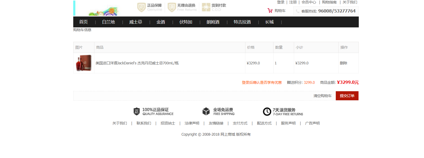Open 法律声明 in footer

pyautogui.click(x=192, y=123)
